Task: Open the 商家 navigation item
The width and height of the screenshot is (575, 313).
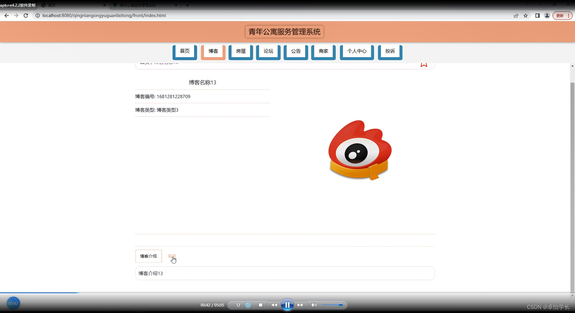Action: (323, 52)
